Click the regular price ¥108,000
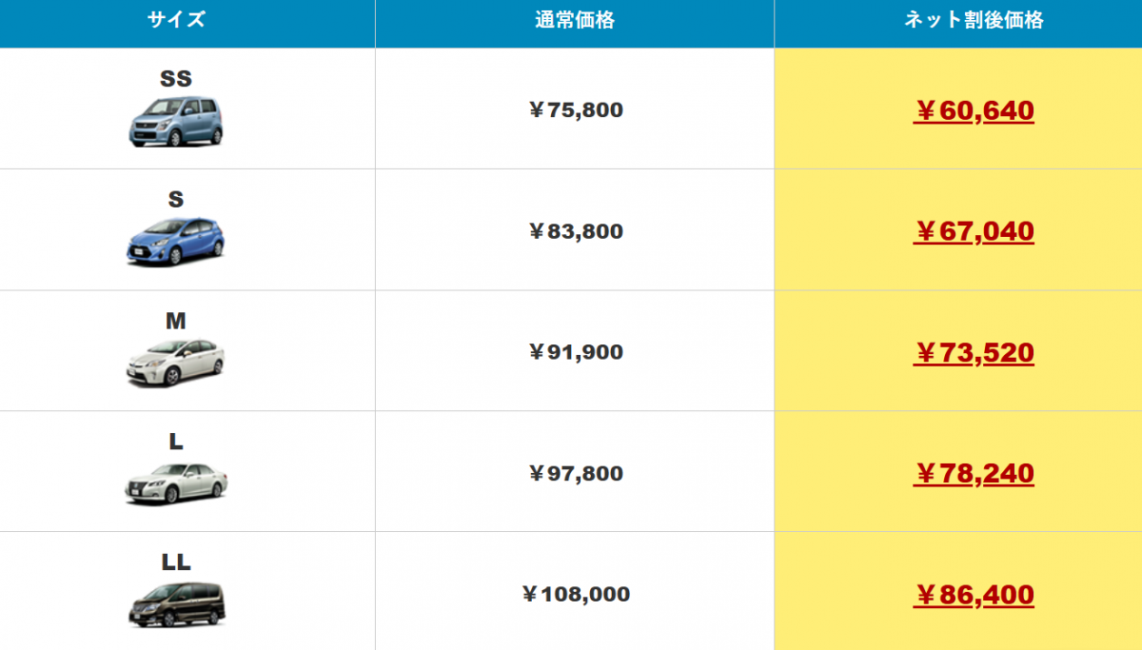1142x650 pixels. pyautogui.click(x=575, y=595)
